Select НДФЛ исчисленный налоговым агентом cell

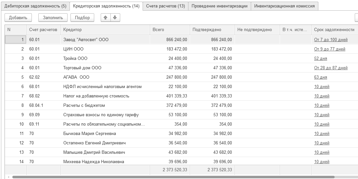[x=105, y=87]
